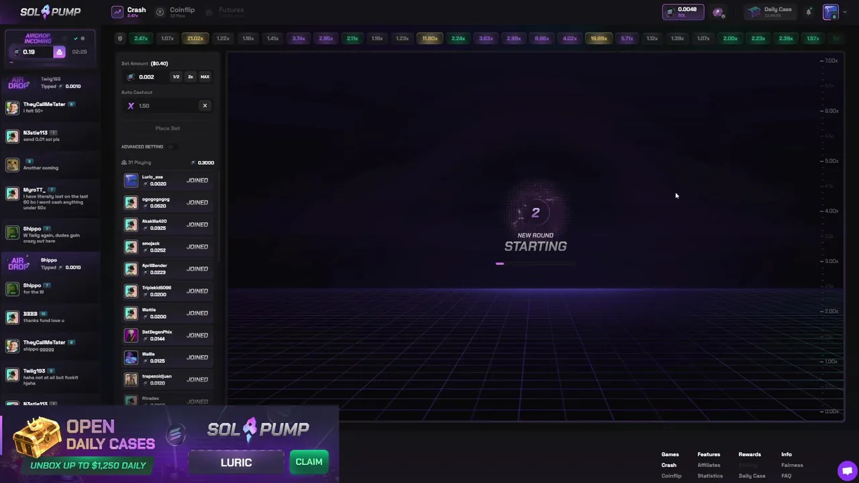Double the bet with the 2x button
The height and width of the screenshot is (483, 859).
click(190, 76)
